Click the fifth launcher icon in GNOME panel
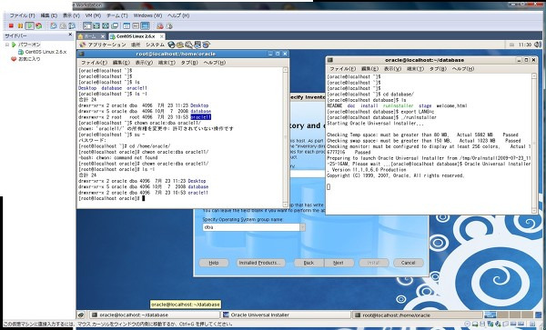Viewport: 546px width, 330px height. click(207, 45)
